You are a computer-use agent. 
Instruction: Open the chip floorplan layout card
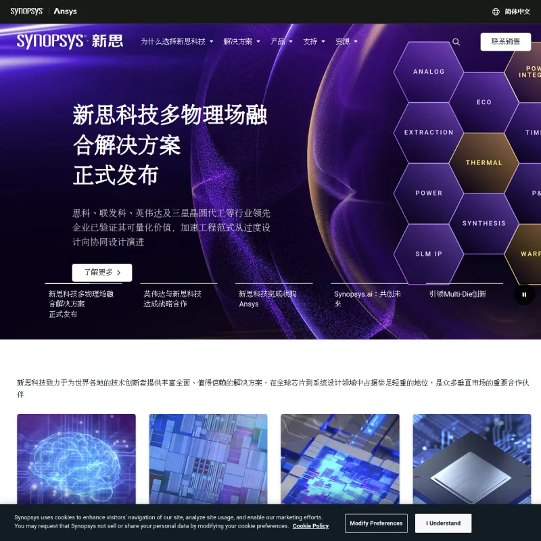click(208, 459)
